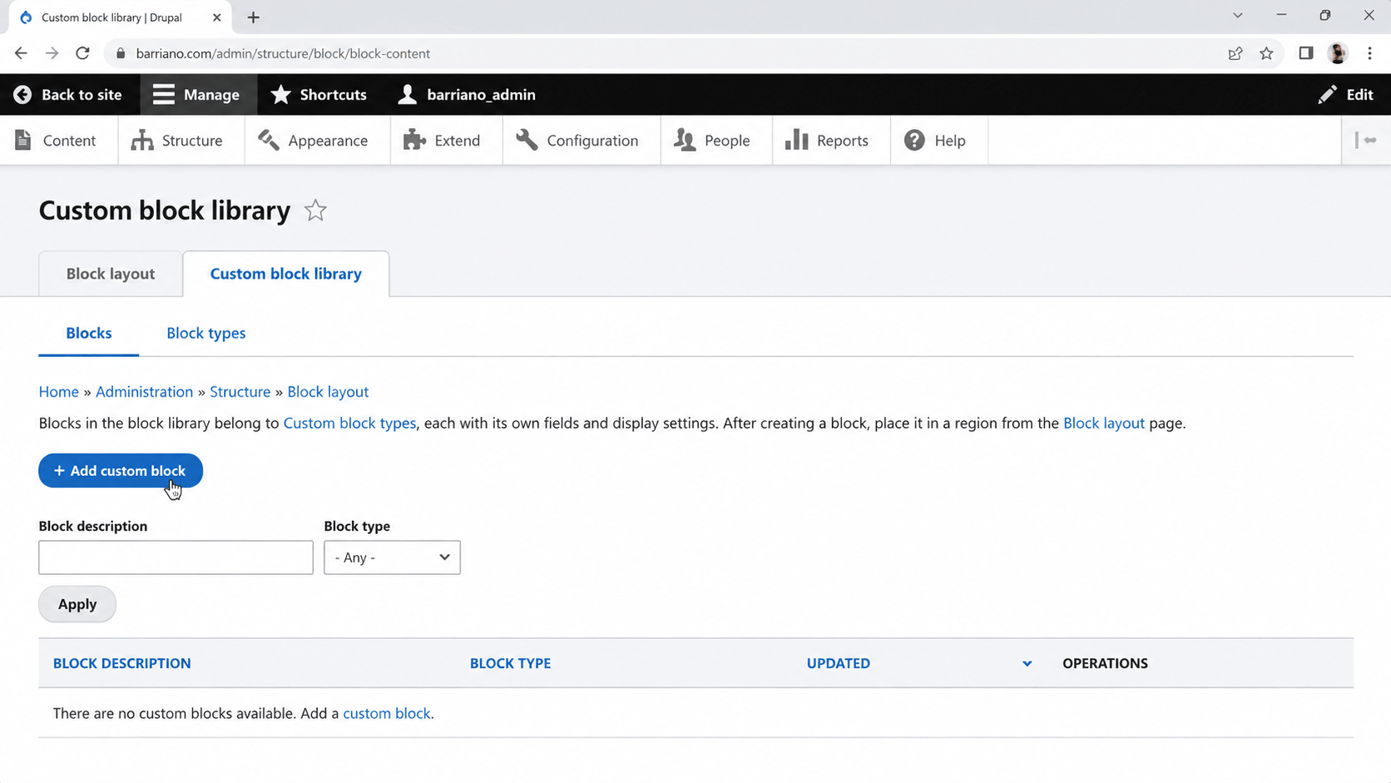
Task: Toggle the toolbar orientation icon
Action: pos(1365,141)
